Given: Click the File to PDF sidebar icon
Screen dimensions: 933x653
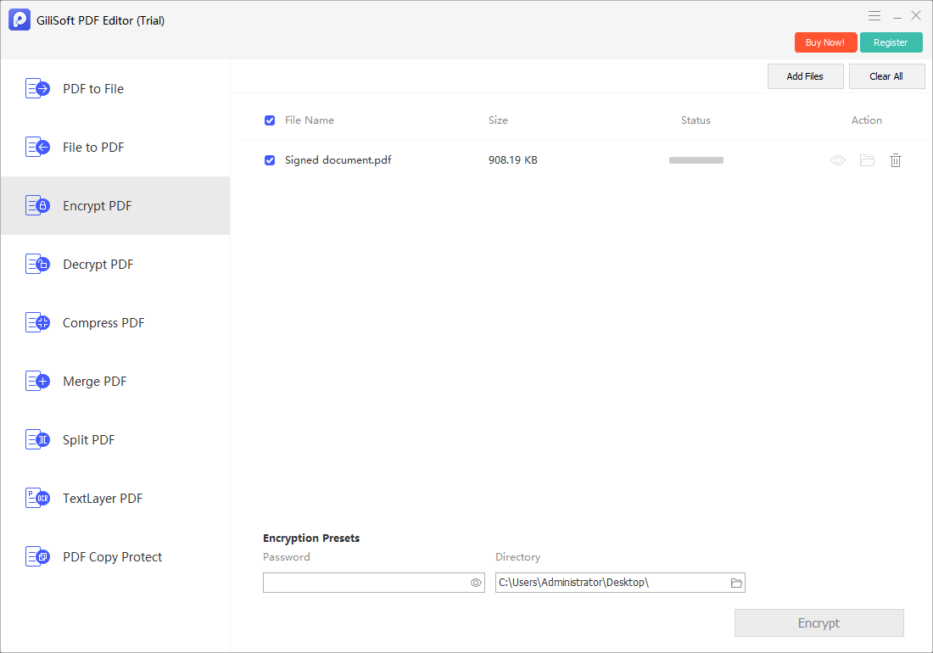Looking at the screenshot, I should [x=37, y=147].
